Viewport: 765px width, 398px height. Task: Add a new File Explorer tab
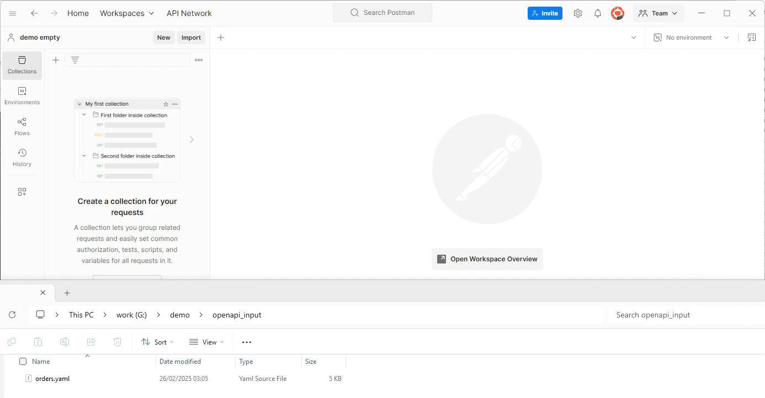coord(67,293)
